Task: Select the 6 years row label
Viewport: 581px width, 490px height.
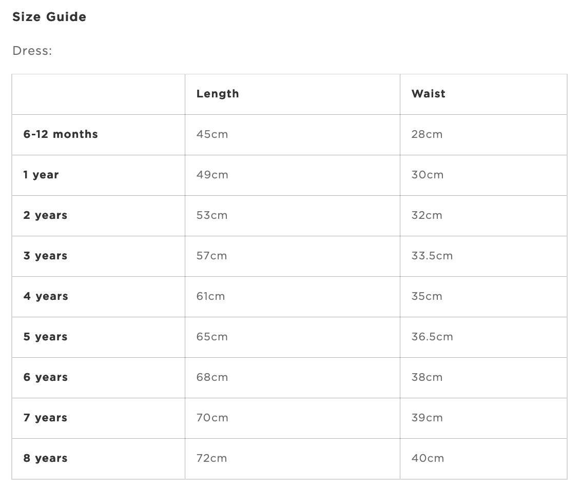Action: pos(46,377)
